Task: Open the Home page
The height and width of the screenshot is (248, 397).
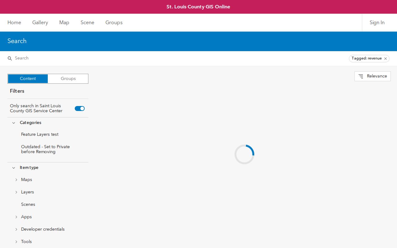Action: coord(14,23)
